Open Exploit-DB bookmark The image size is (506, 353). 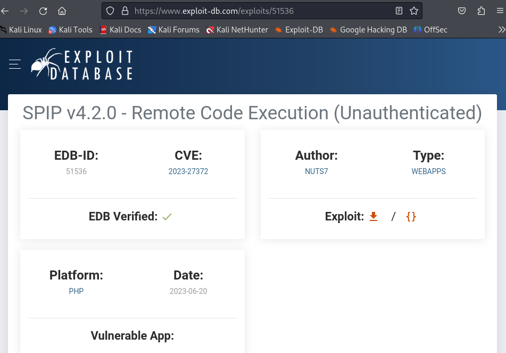point(299,30)
